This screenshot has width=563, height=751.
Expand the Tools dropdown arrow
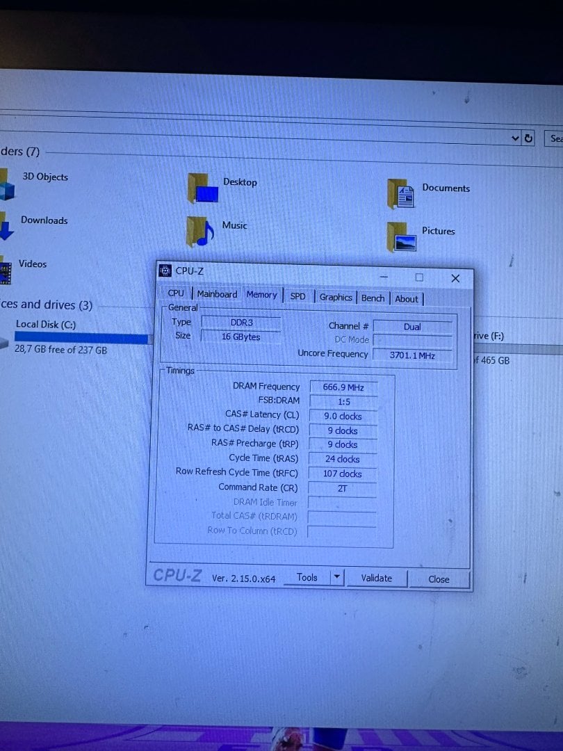337,577
